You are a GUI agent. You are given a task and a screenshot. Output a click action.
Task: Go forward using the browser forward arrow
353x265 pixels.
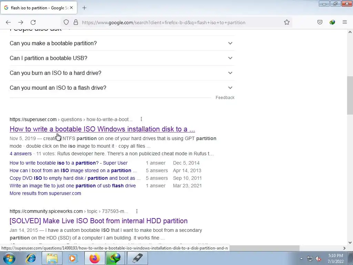point(21,22)
